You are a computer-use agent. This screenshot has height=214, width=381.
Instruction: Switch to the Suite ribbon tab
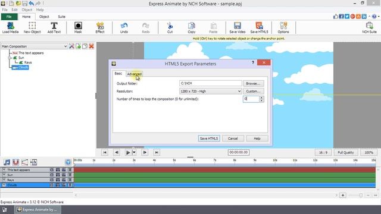point(61,17)
